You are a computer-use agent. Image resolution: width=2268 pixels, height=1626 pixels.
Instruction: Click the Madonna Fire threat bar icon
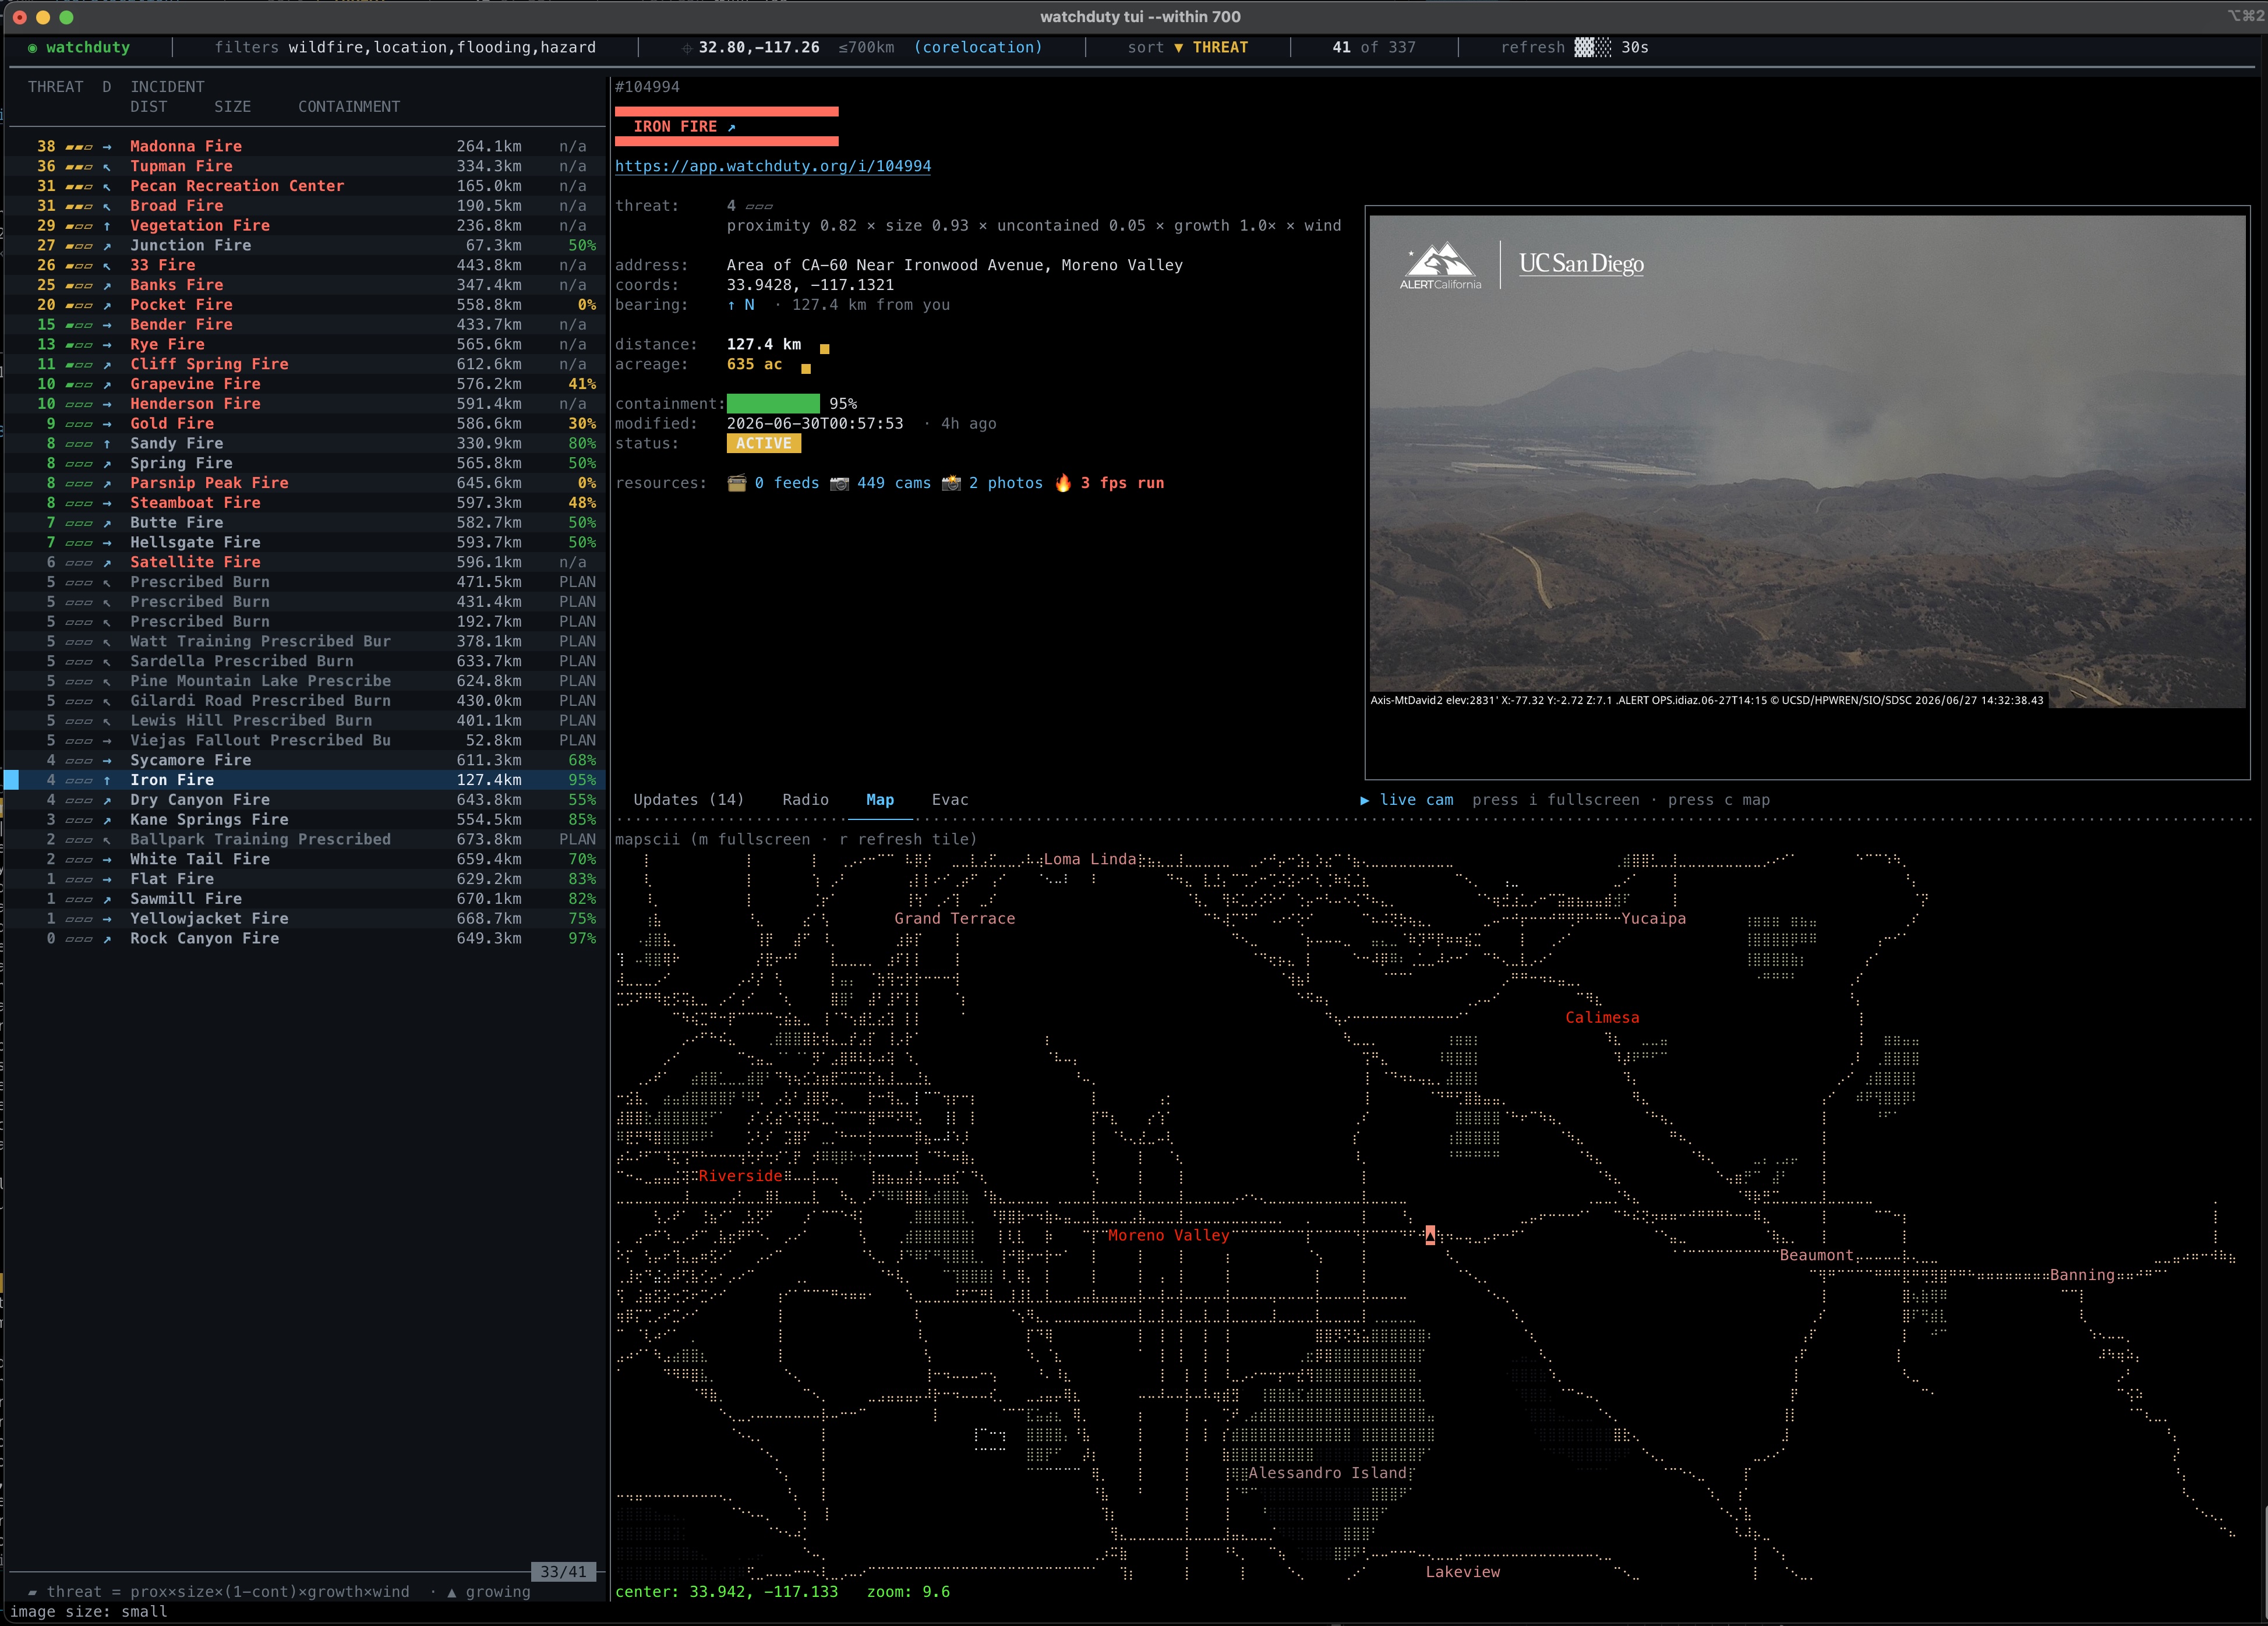(79, 147)
